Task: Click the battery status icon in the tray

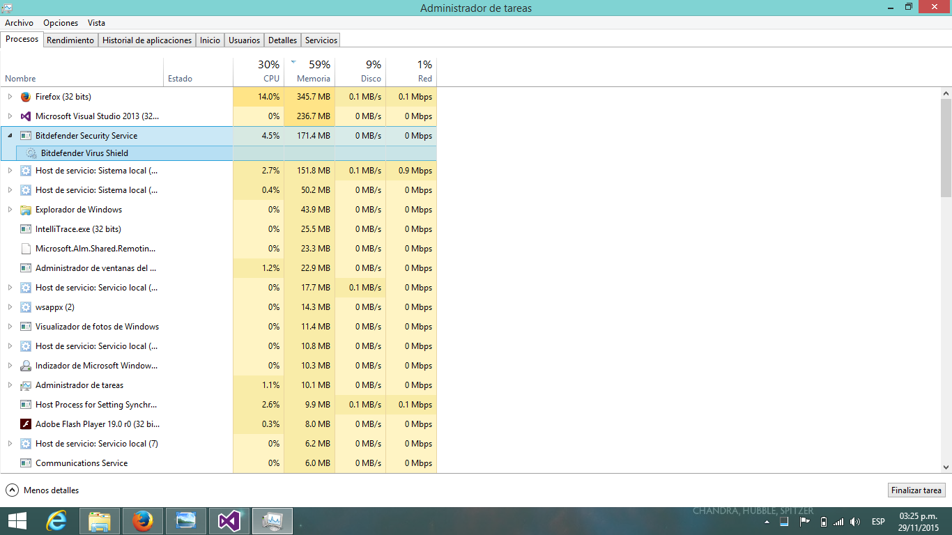Action: point(823,522)
